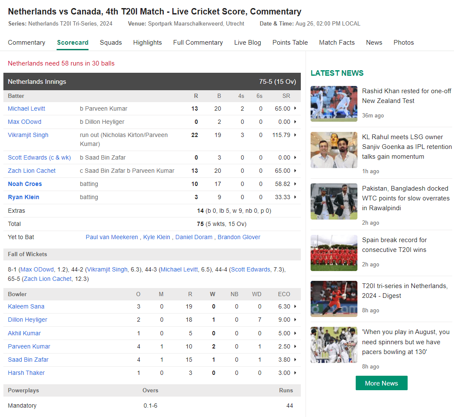454x417 pixels.
Task: Expand Michael Levitt's batting details chevron
Action: point(294,109)
